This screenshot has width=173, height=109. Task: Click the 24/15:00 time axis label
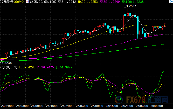click(x=52, y=106)
